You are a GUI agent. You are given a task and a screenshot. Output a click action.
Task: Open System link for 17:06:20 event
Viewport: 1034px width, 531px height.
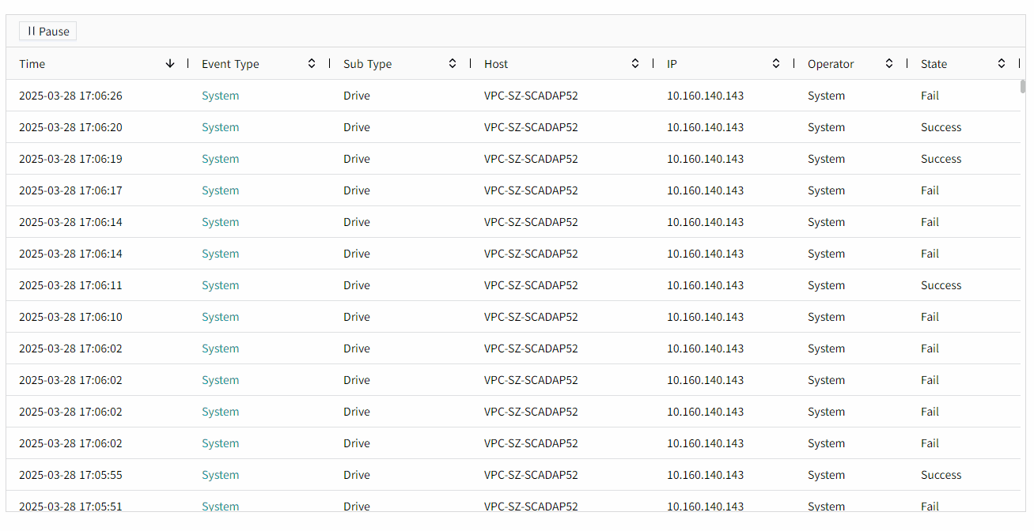coord(220,127)
